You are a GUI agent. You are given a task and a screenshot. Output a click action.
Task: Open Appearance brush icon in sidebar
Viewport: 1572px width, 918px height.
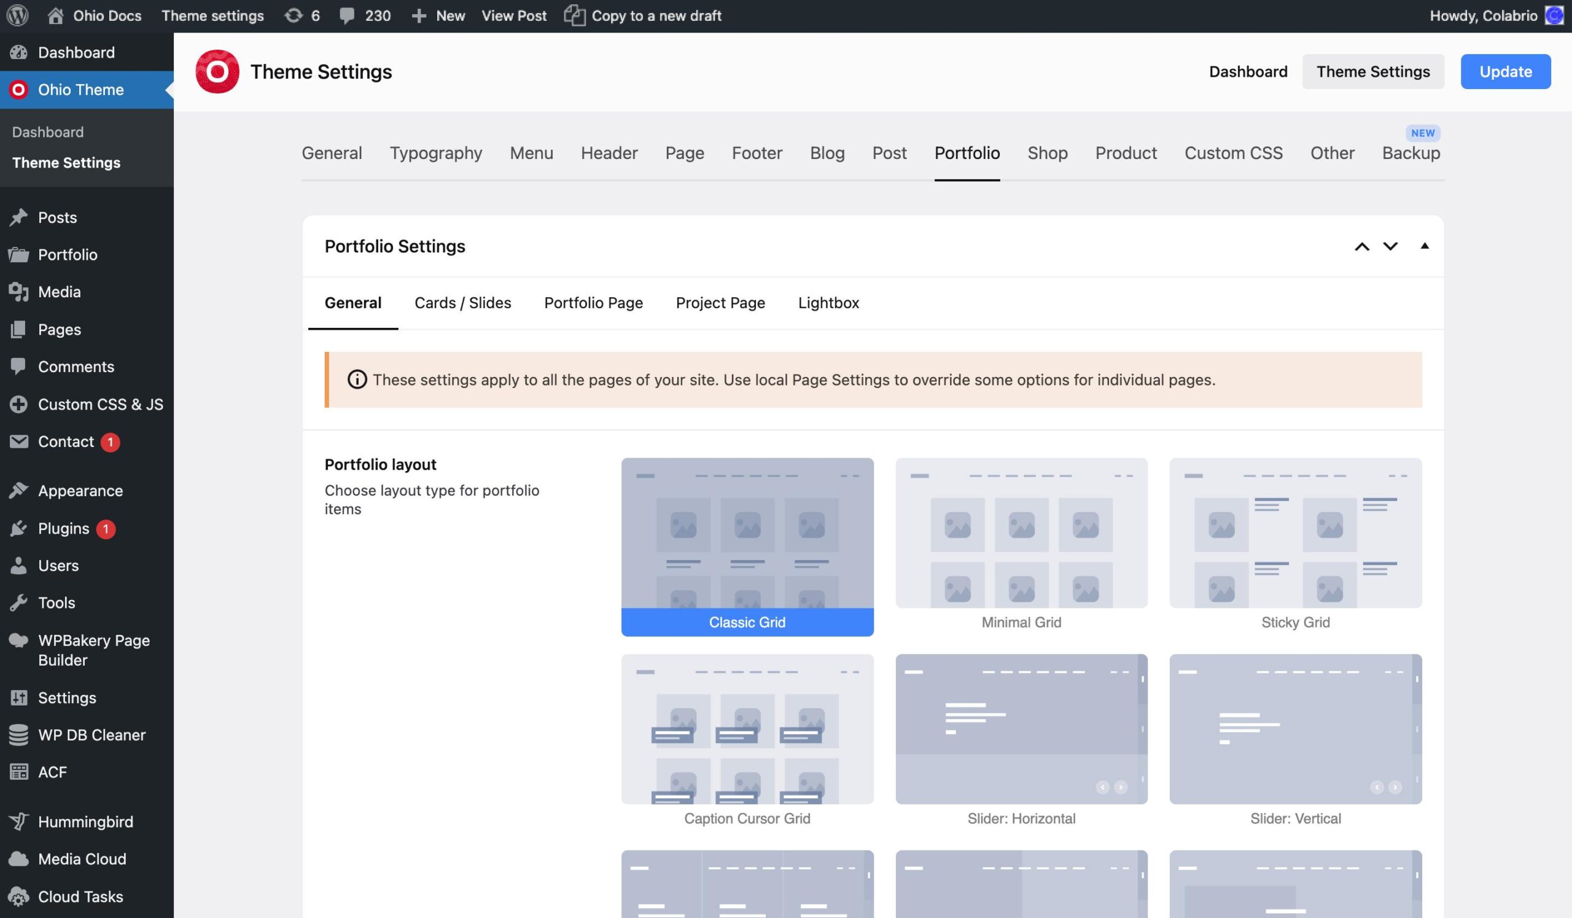pos(18,491)
